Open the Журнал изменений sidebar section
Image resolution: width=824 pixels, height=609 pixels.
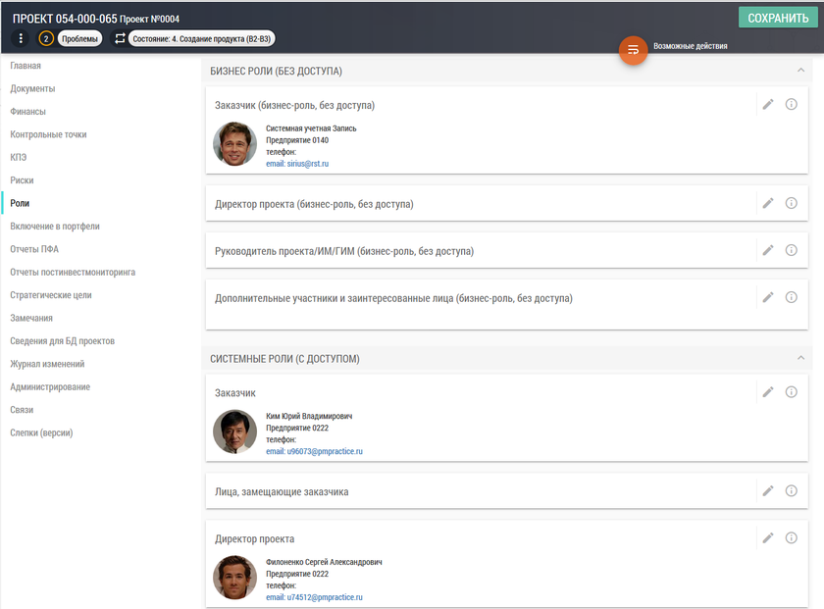[47, 364]
